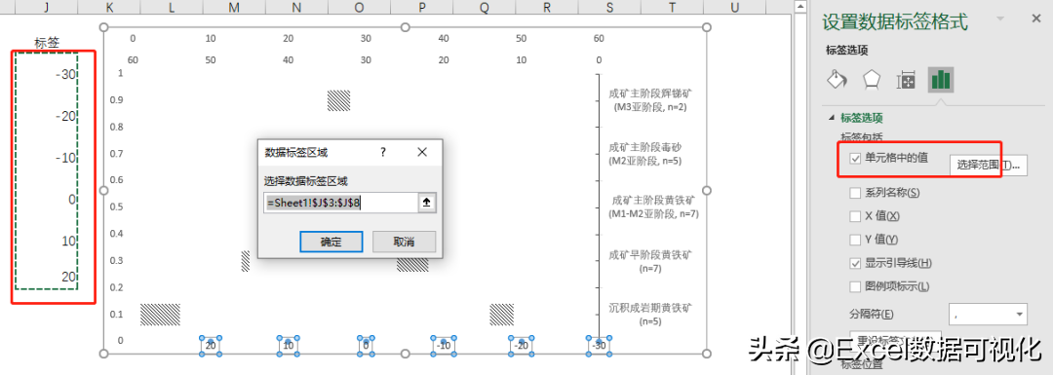The height and width of the screenshot is (375, 1053).
Task: Confirm with the 确定 button
Action: (331, 243)
